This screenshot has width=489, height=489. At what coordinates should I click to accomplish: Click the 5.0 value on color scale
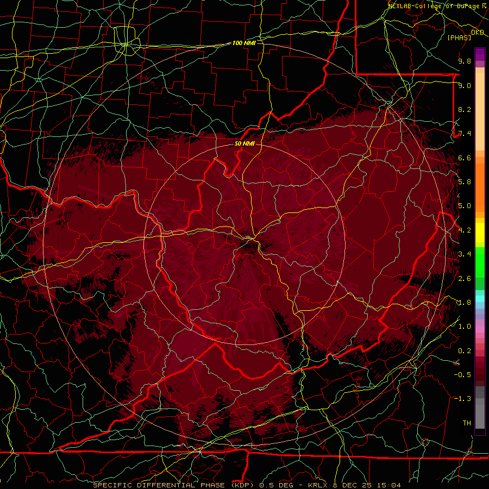tap(465, 206)
